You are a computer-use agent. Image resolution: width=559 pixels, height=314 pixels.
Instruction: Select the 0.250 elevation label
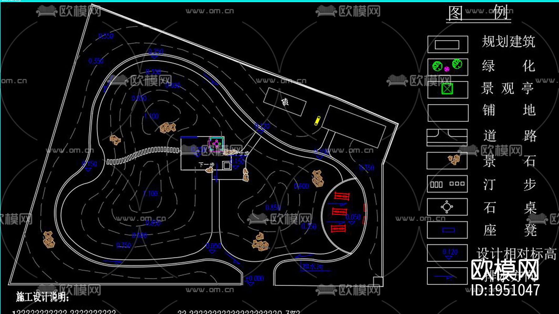coord(156,51)
